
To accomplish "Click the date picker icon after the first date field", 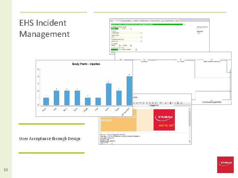I will point(120,45).
